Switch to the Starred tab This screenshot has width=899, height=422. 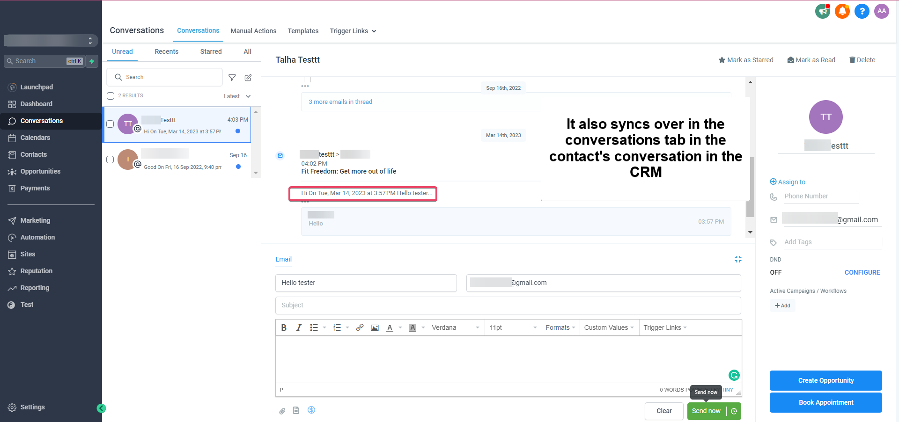[211, 51]
